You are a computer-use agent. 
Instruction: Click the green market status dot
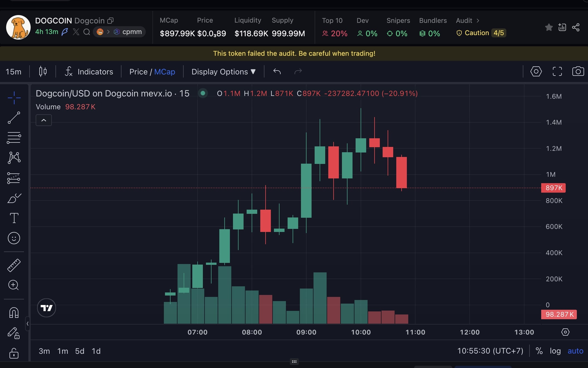click(x=203, y=93)
